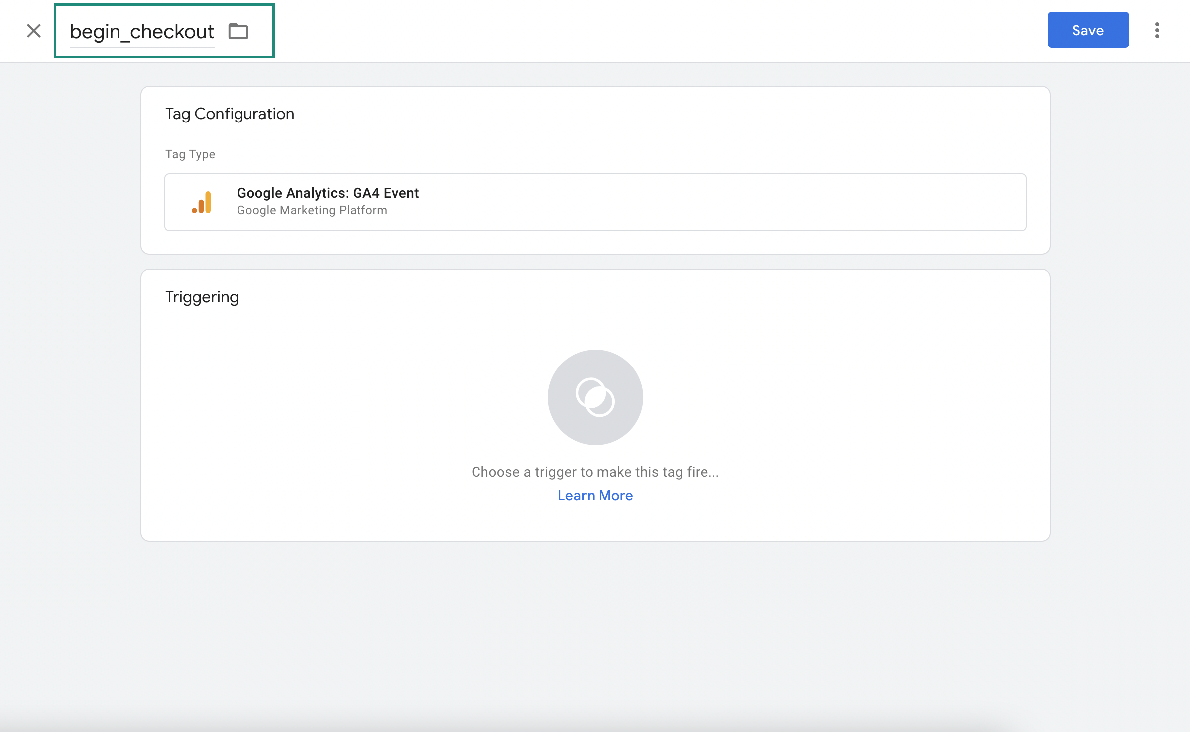Click the overlapping circles trigger icon
This screenshot has width=1190, height=732.
[x=595, y=397]
